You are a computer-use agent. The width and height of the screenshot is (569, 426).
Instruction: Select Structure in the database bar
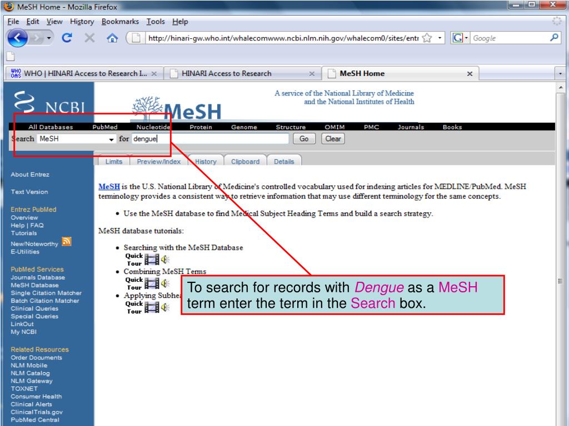coord(291,127)
